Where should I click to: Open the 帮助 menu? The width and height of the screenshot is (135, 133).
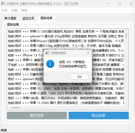(x=24, y=11)
